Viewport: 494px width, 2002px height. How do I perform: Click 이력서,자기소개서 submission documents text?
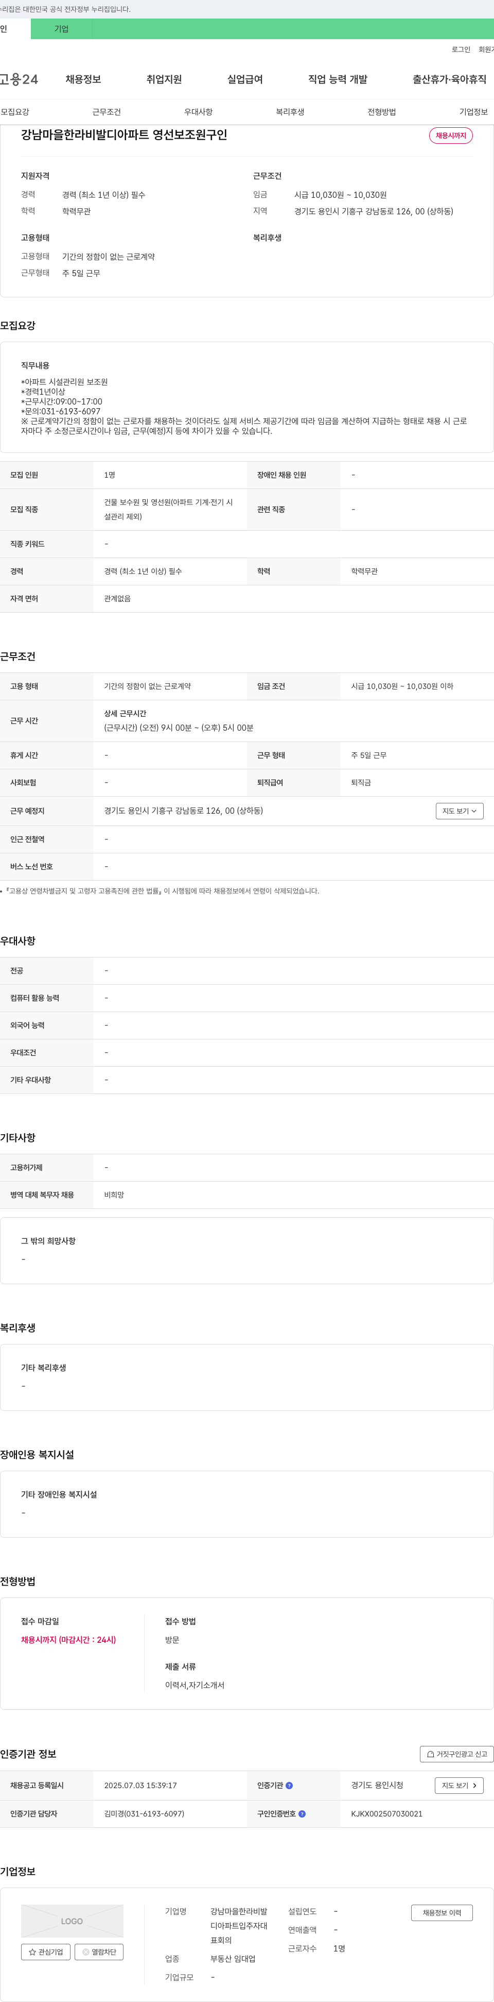(195, 1685)
